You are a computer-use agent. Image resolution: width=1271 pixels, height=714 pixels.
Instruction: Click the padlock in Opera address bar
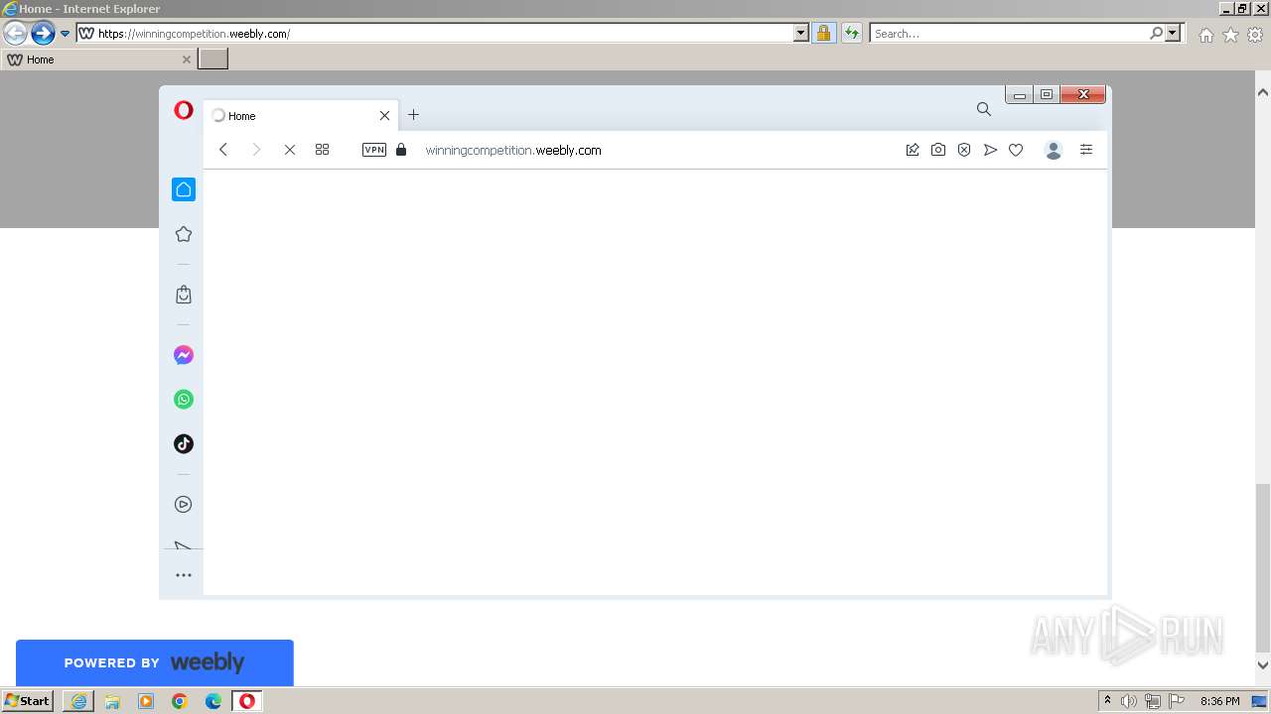pyautogui.click(x=401, y=150)
